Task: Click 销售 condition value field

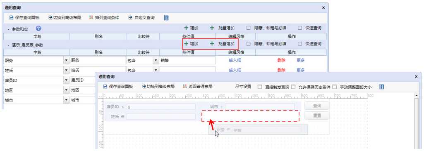Action: point(187,60)
